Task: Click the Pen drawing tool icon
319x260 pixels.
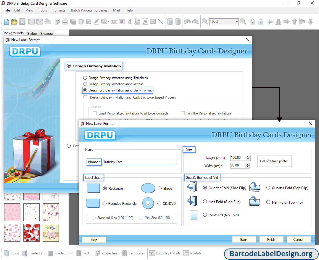Action: point(96,22)
